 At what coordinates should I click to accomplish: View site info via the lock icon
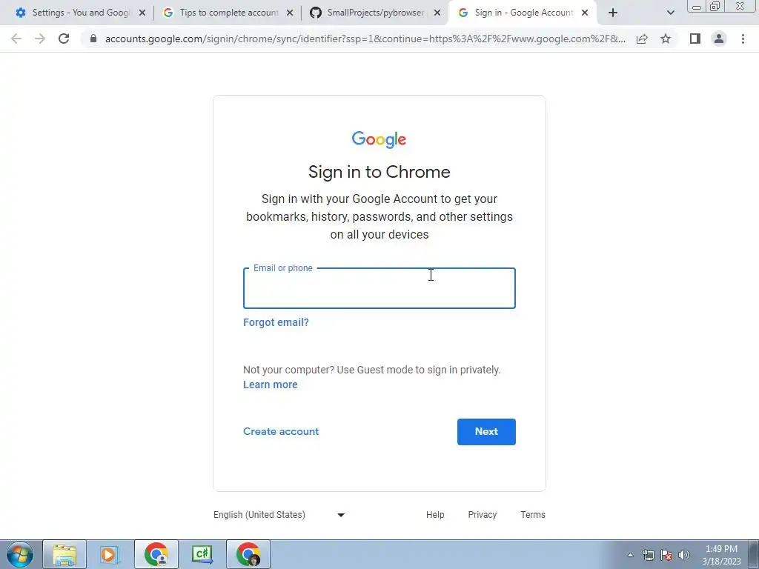[93, 39]
